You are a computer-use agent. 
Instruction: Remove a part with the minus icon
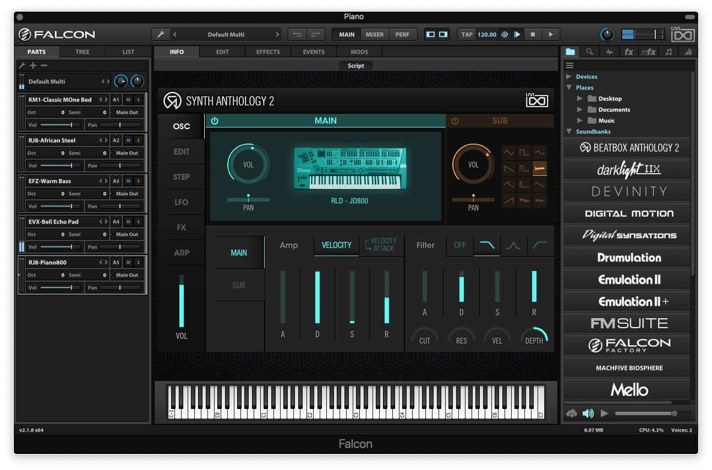(44, 65)
